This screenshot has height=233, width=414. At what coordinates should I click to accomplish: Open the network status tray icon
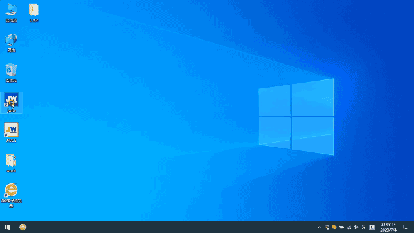327,227
